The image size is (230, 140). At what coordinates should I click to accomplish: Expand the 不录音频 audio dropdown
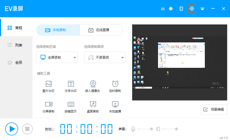pos(105,57)
